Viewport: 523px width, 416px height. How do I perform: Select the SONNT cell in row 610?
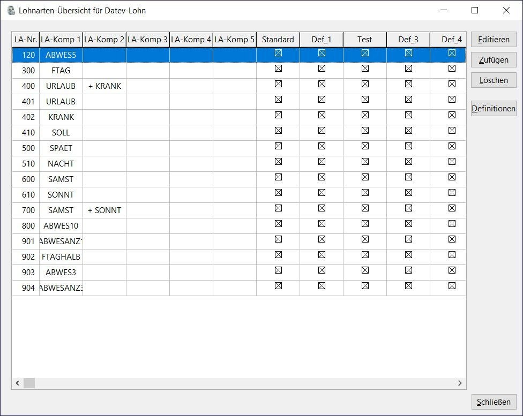61,195
